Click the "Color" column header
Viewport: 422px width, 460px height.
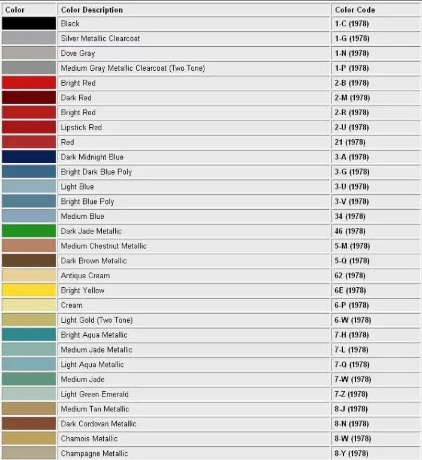[14, 10]
